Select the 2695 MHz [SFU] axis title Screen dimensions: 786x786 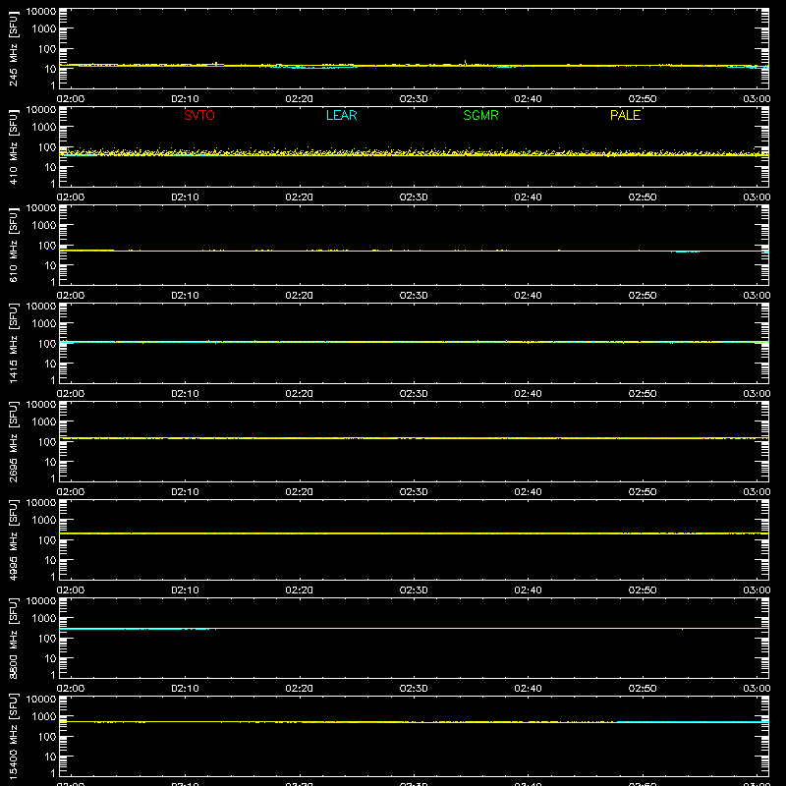pos(13,441)
